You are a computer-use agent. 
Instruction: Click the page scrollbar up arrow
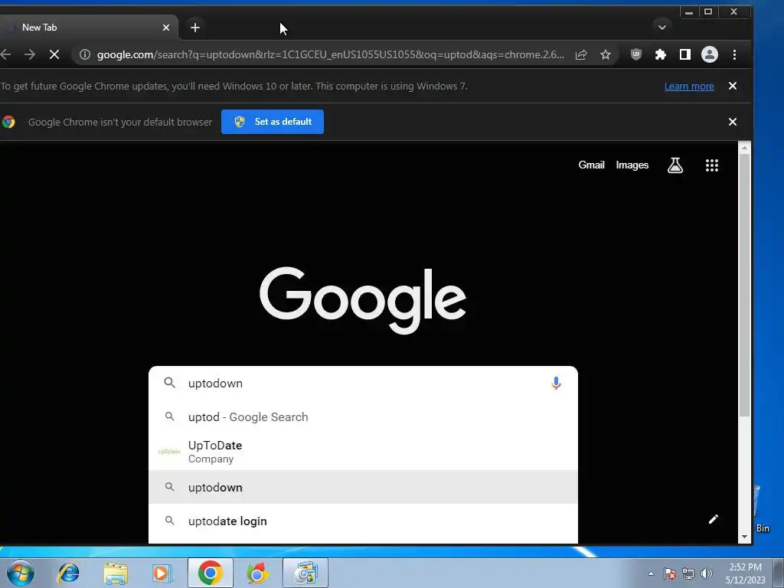click(x=744, y=148)
